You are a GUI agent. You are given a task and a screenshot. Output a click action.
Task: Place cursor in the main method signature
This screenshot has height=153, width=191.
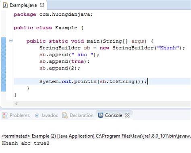click(90, 41)
